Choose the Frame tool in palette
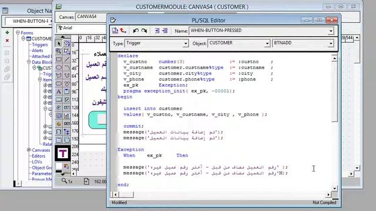The image size is (376, 211). (66, 91)
